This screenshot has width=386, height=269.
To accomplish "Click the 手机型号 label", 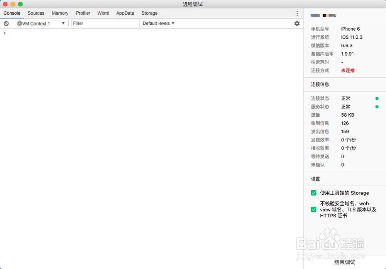I will click(x=320, y=29).
